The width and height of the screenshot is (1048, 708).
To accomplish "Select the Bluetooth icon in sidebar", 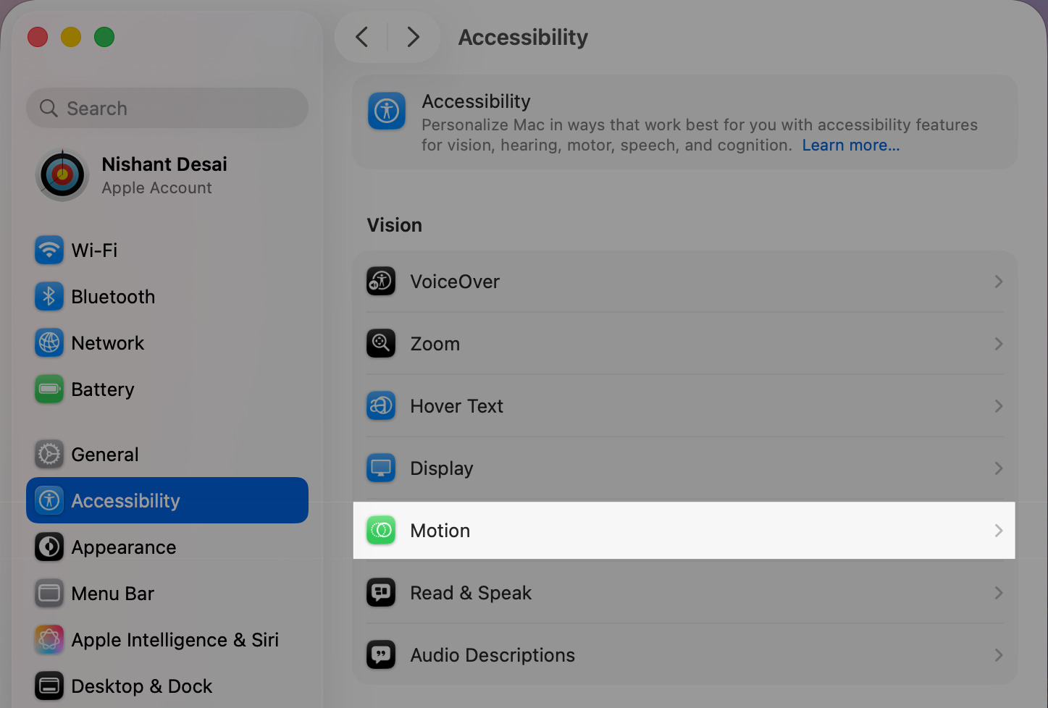I will [x=49, y=296].
